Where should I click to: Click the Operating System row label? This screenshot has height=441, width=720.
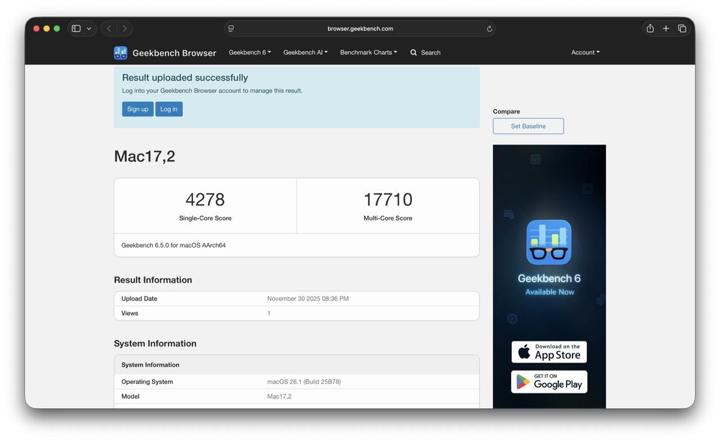(147, 382)
